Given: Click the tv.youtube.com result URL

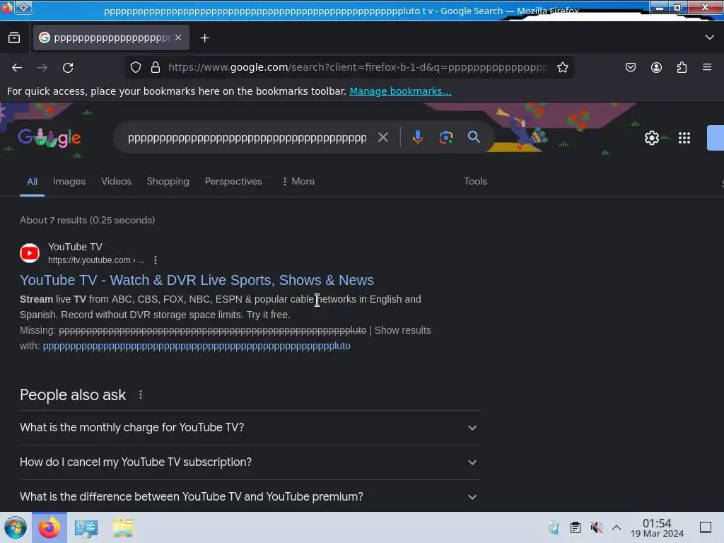Looking at the screenshot, I should [96, 260].
